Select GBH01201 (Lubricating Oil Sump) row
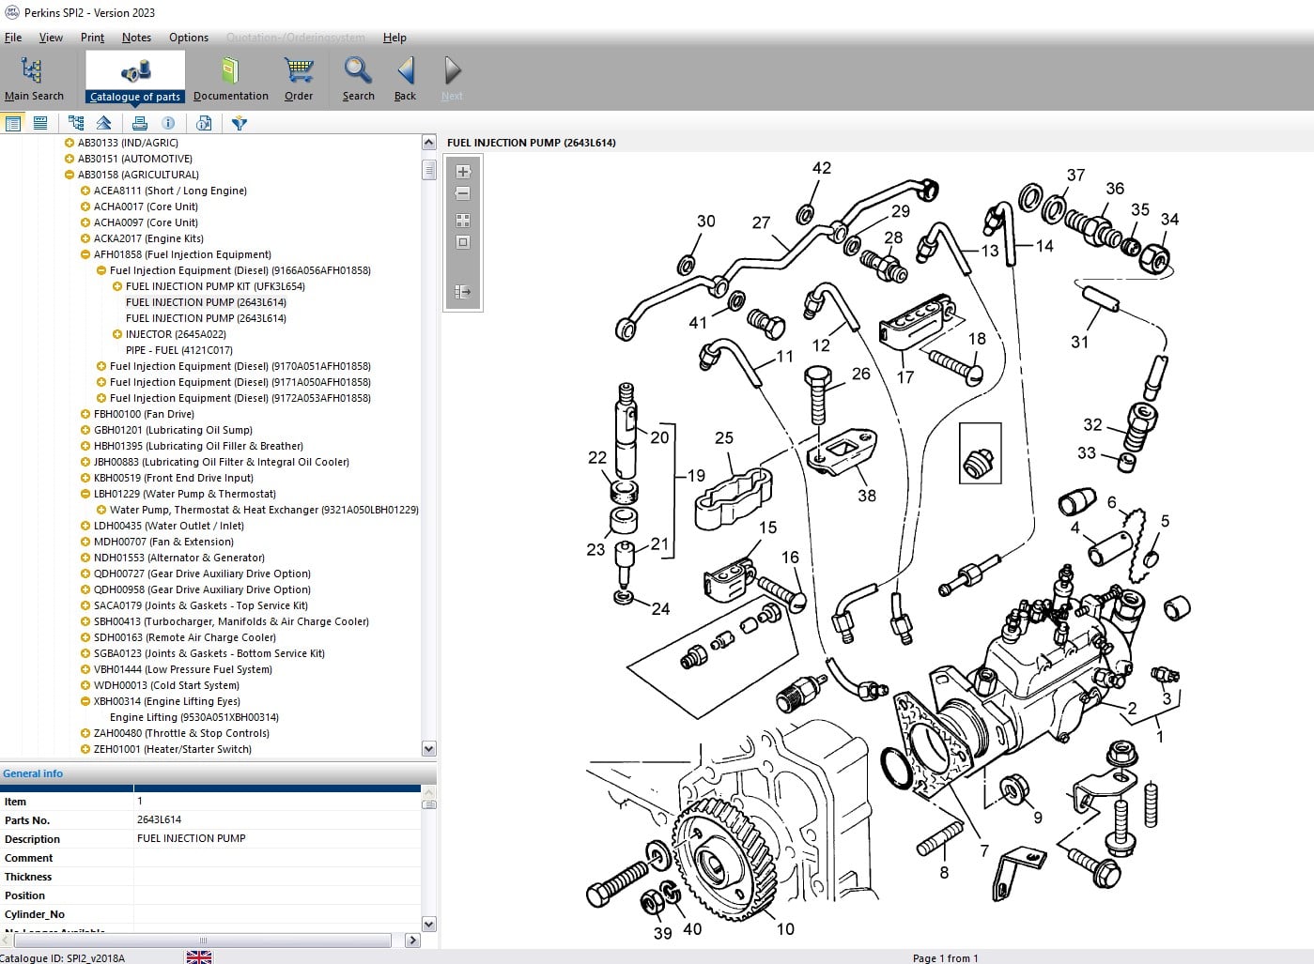Viewport: 1314px width, 964px height. [173, 430]
